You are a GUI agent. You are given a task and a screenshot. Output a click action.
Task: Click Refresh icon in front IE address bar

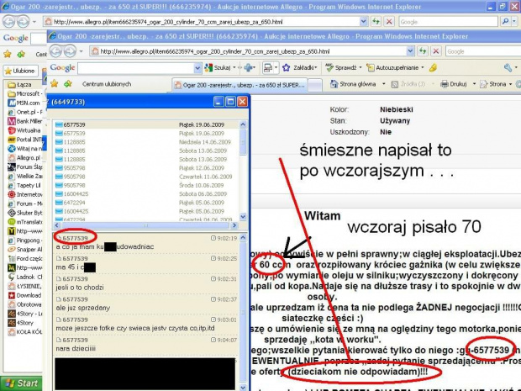423,51
